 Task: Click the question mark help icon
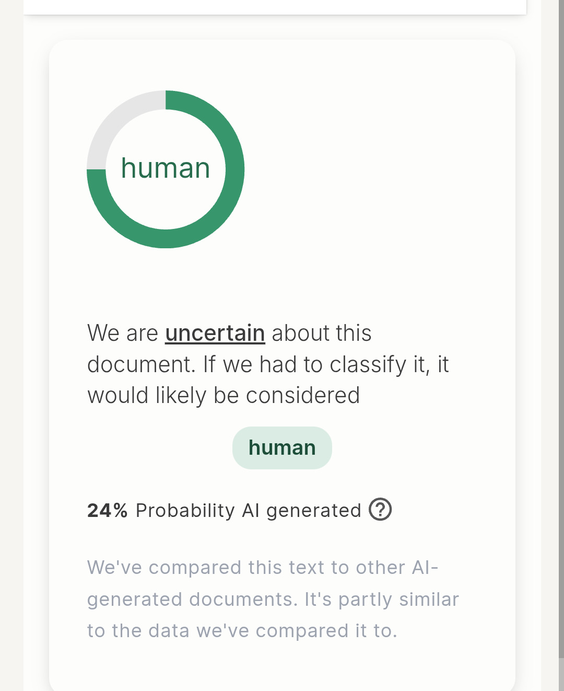coord(380,510)
